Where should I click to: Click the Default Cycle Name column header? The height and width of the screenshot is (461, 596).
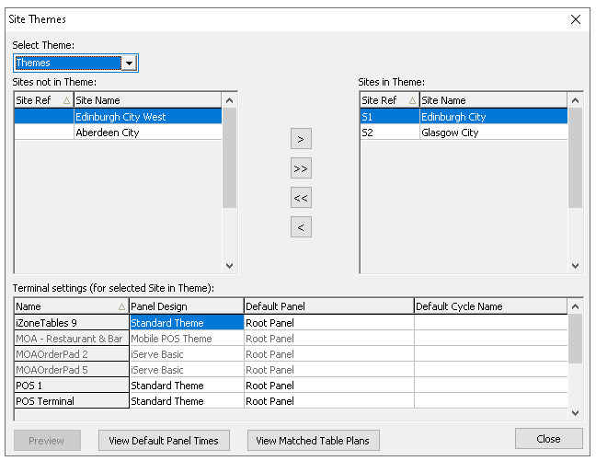490,306
